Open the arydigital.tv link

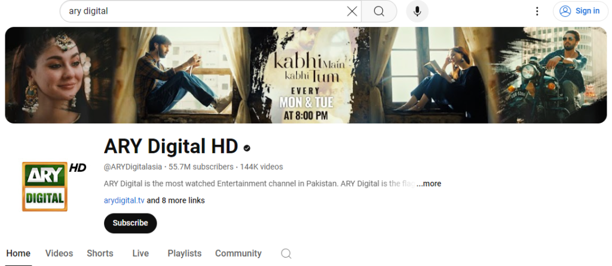pyautogui.click(x=124, y=200)
